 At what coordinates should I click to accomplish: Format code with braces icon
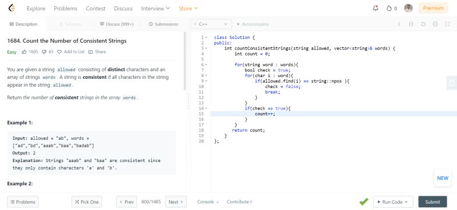(x=411, y=24)
